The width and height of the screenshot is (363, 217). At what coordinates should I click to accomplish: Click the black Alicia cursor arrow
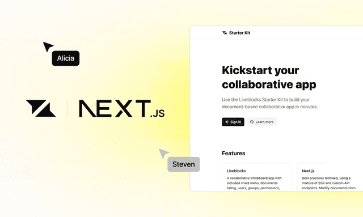[48, 46]
